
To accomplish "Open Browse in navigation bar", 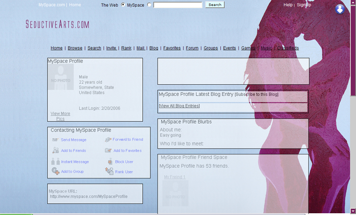I will 75,48.
